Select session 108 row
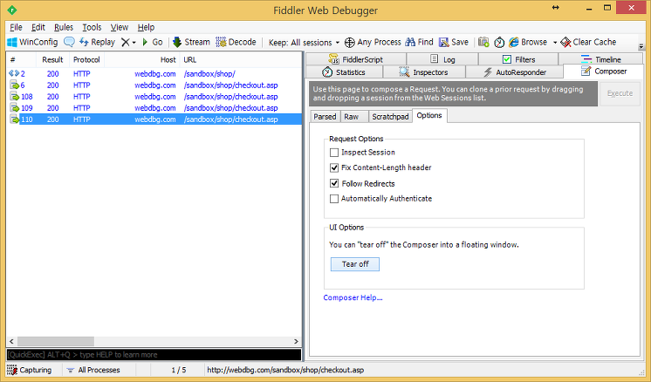 click(154, 97)
